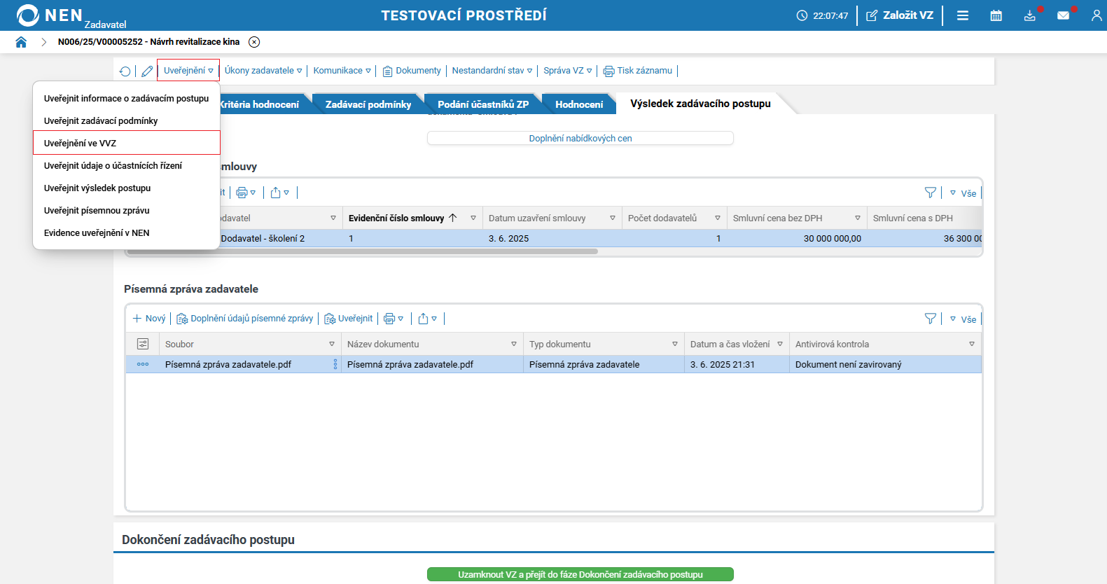
Task: Open the Správa VZ dropdown
Action: pyautogui.click(x=567, y=71)
